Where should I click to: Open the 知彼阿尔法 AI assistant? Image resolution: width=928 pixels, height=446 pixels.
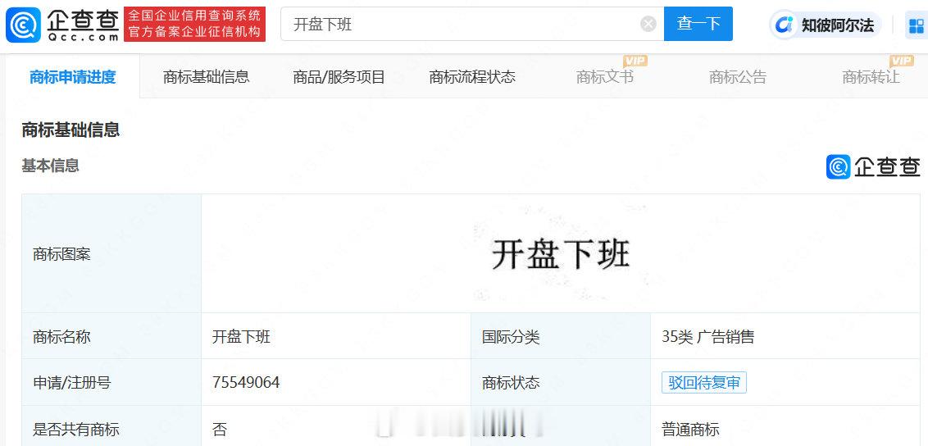826,25
